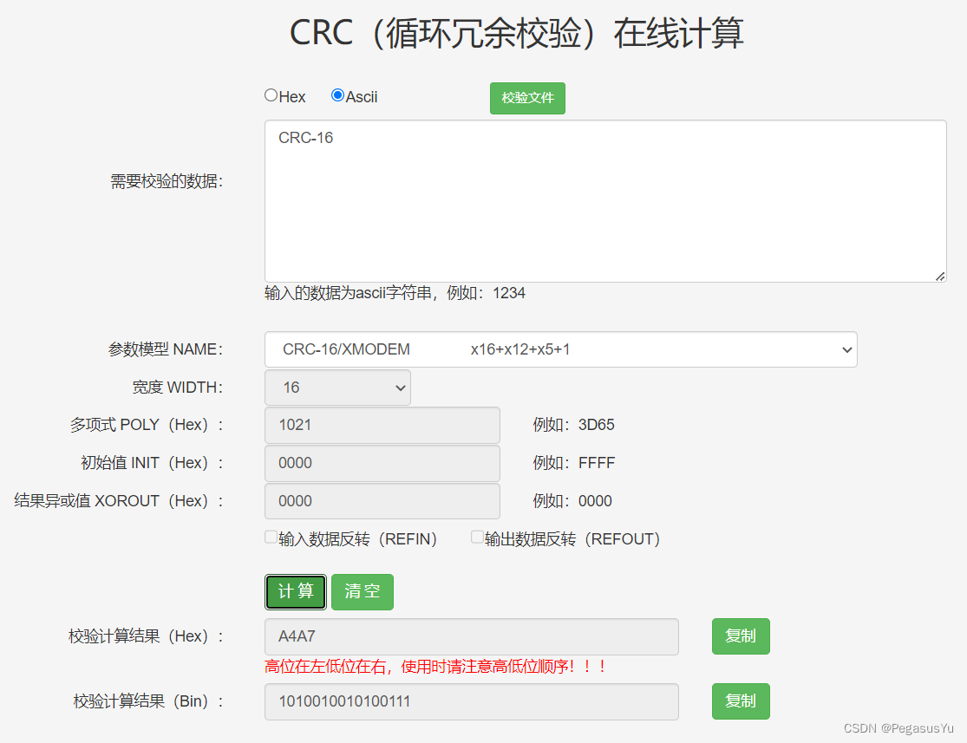Select the Hex input format radio button

click(x=271, y=95)
